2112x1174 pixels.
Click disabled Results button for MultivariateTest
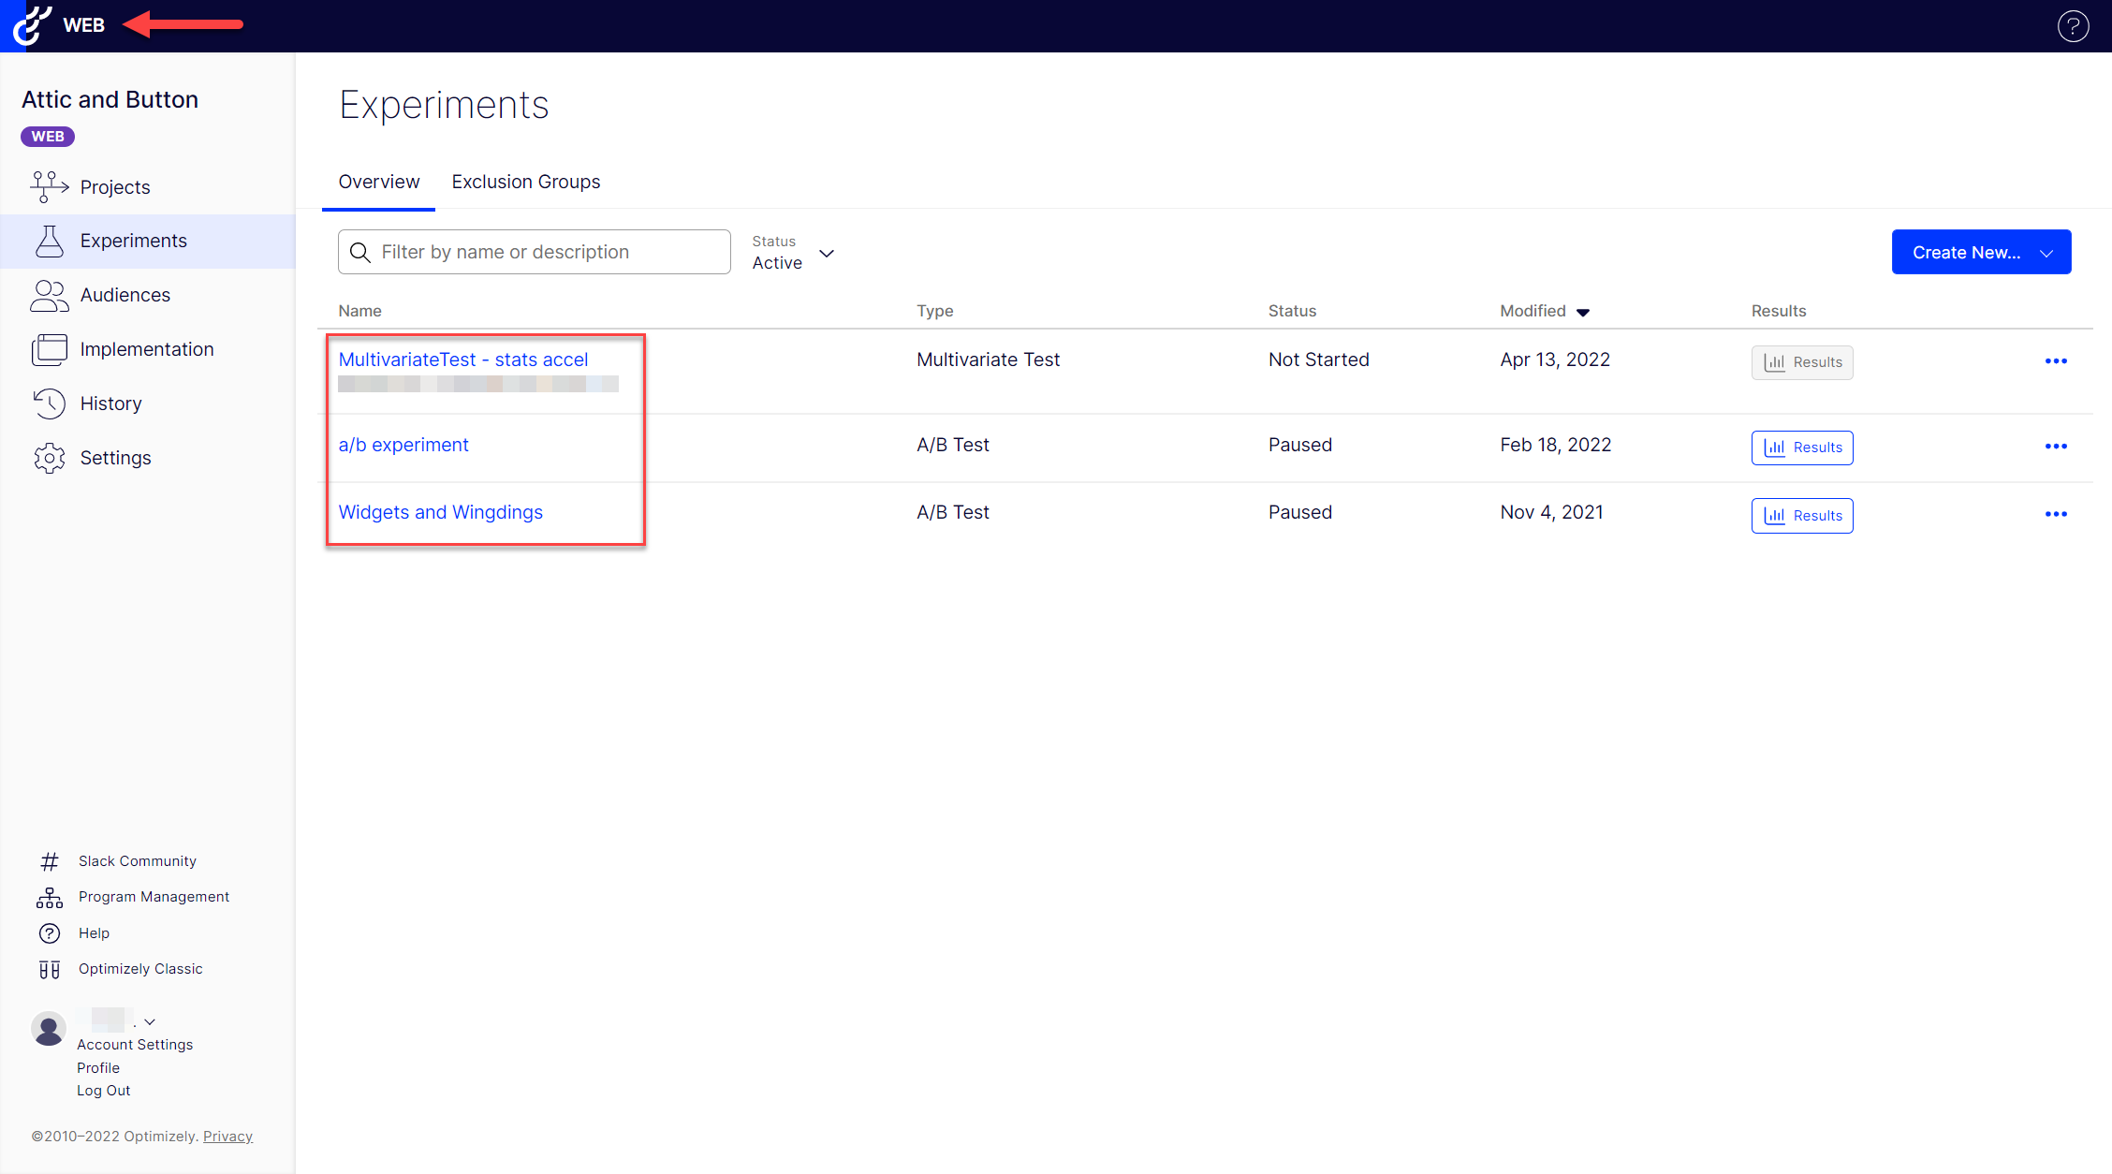[x=1802, y=362]
